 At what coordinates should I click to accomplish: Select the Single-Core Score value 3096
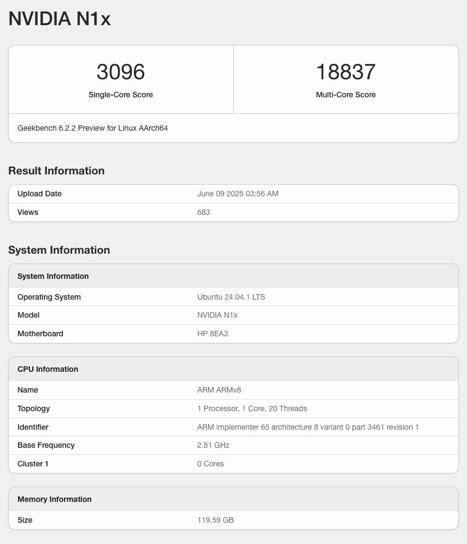(x=120, y=72)
